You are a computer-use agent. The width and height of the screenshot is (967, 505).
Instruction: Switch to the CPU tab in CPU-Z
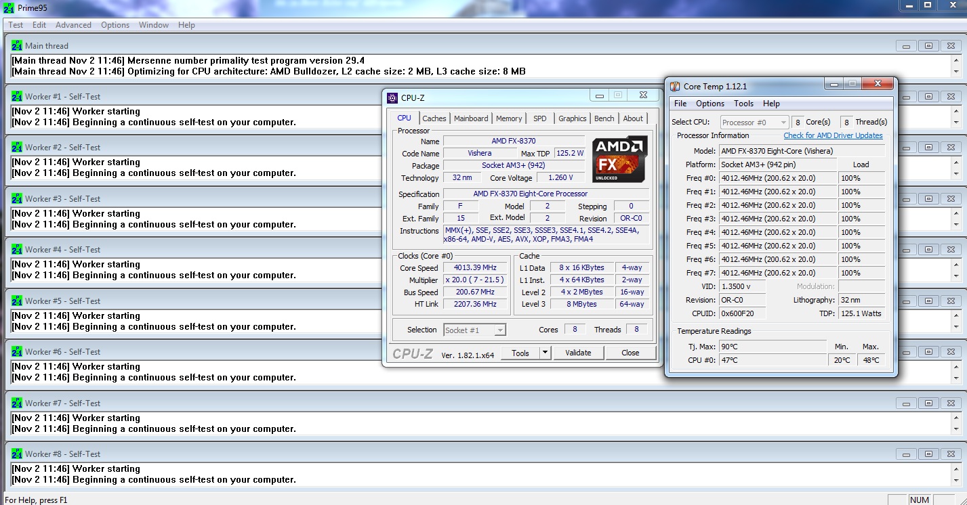pyautogui.click(x=404, y=118)
